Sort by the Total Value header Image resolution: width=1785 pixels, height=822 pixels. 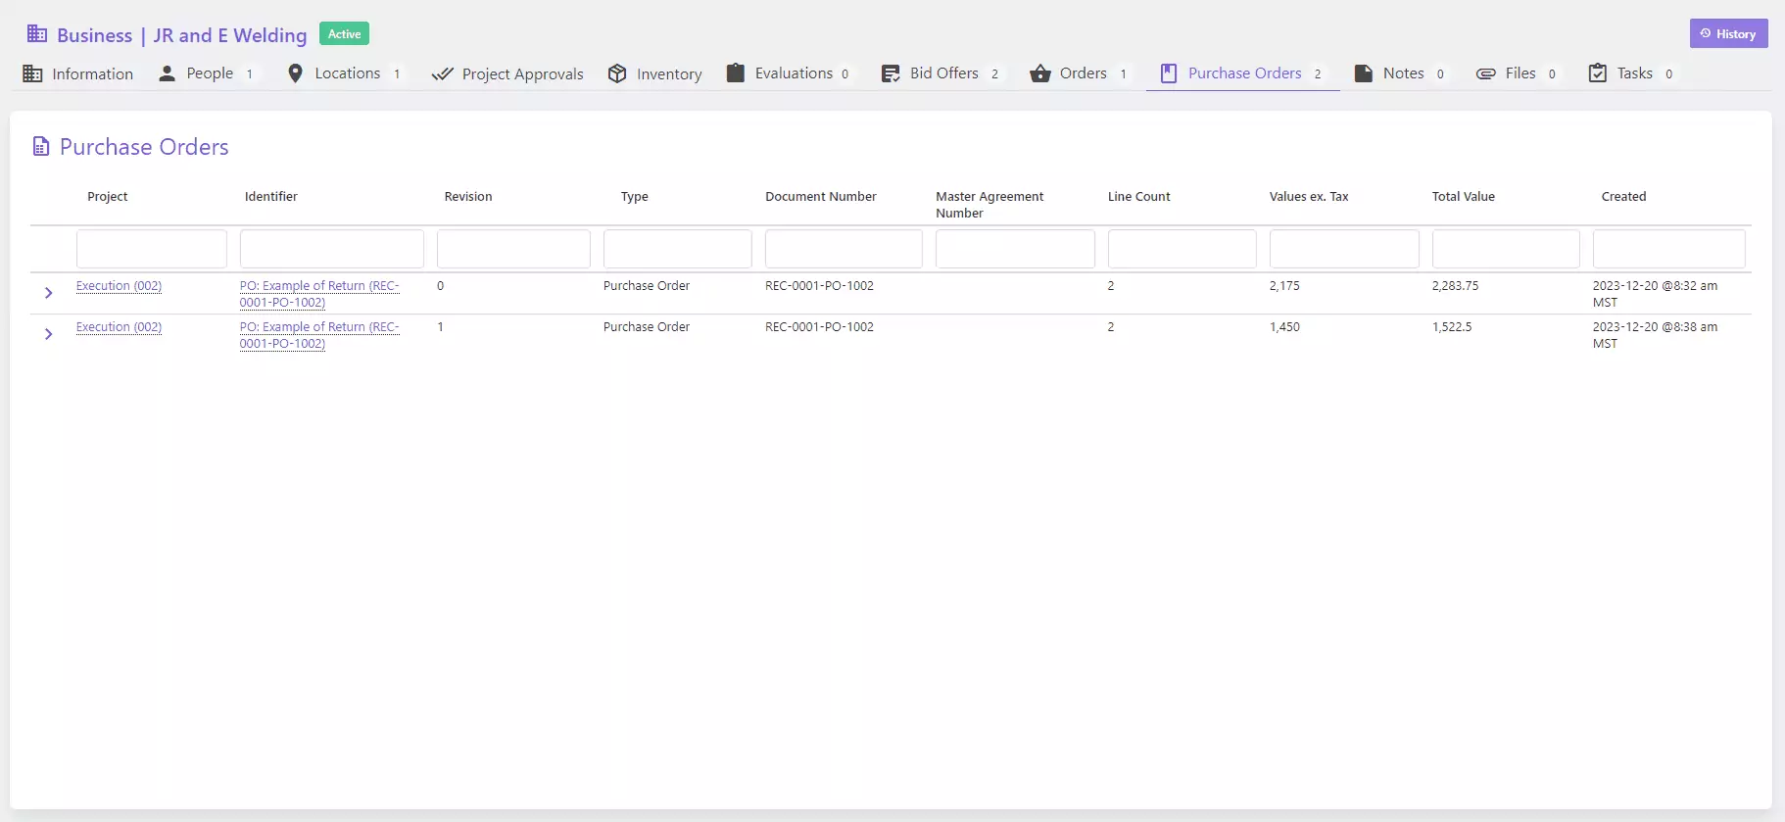tap(1464, 197)
